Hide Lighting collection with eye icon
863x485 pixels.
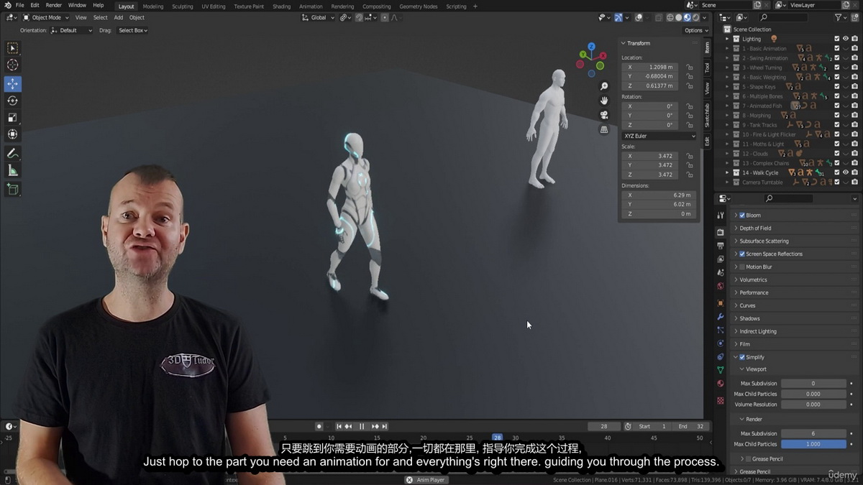846,39
